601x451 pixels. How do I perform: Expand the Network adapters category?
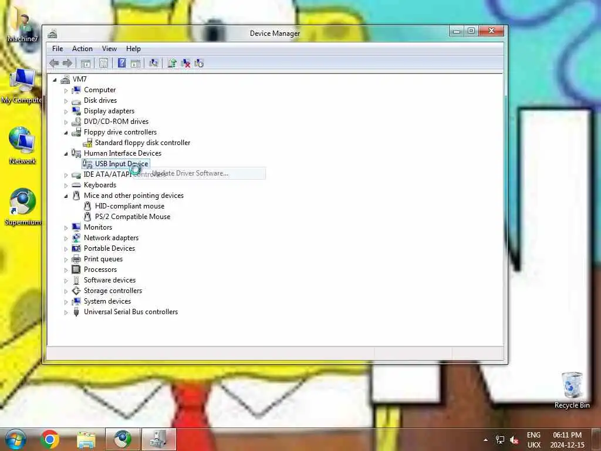[66, 238]
